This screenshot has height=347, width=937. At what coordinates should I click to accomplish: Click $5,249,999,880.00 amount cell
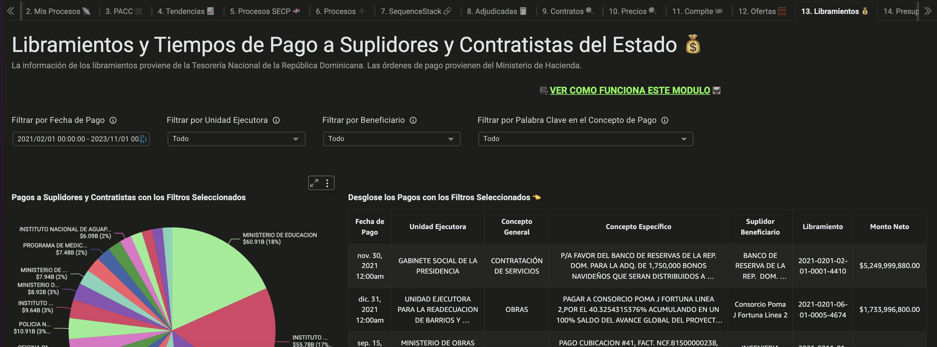point(889,266)
